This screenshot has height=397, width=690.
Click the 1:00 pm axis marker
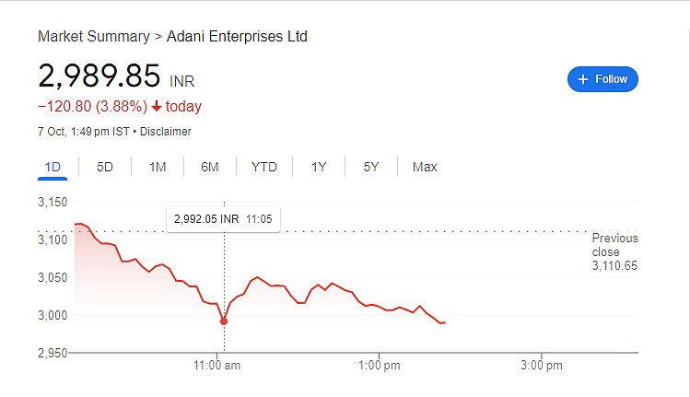coord(379,366)
